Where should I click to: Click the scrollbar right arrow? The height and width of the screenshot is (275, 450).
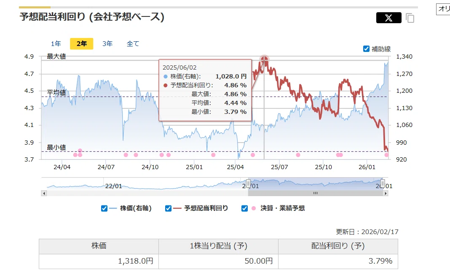click(386, 194)
